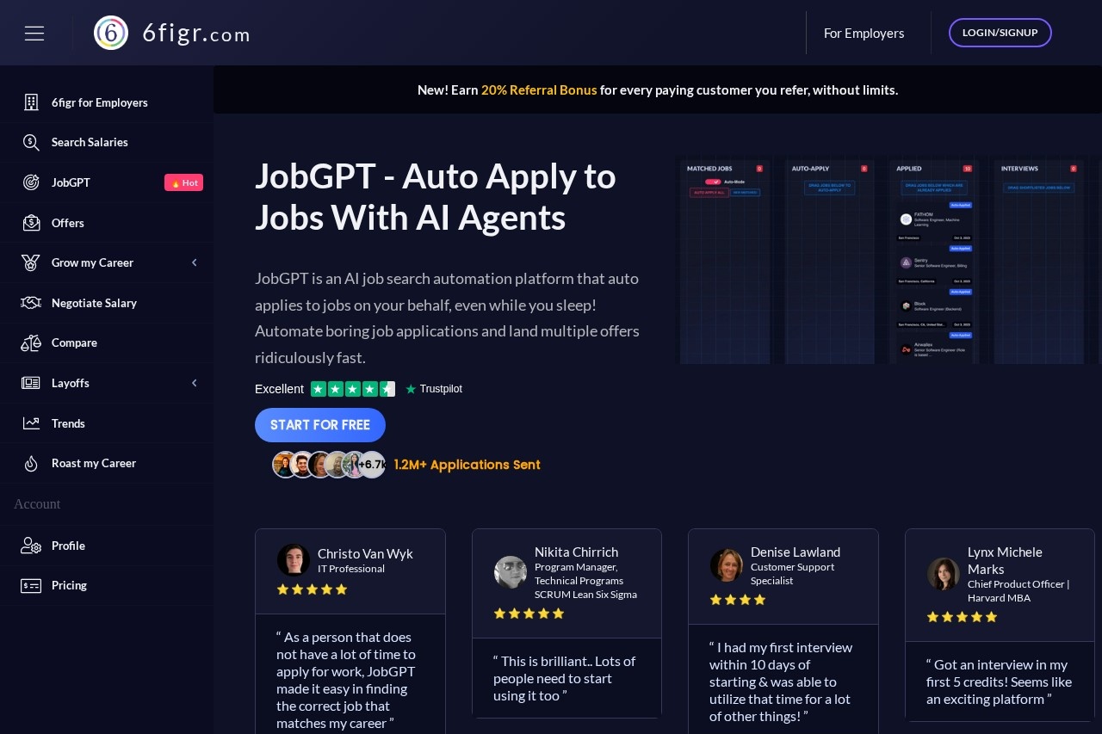Open the Offers sidebar item
The height and width of the screenshot is (734, 1102).
tap(67, 223)
